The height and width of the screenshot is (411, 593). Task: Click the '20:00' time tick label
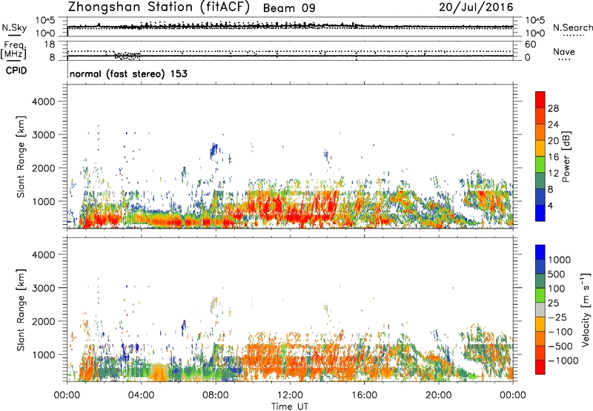tap(439, 395)
